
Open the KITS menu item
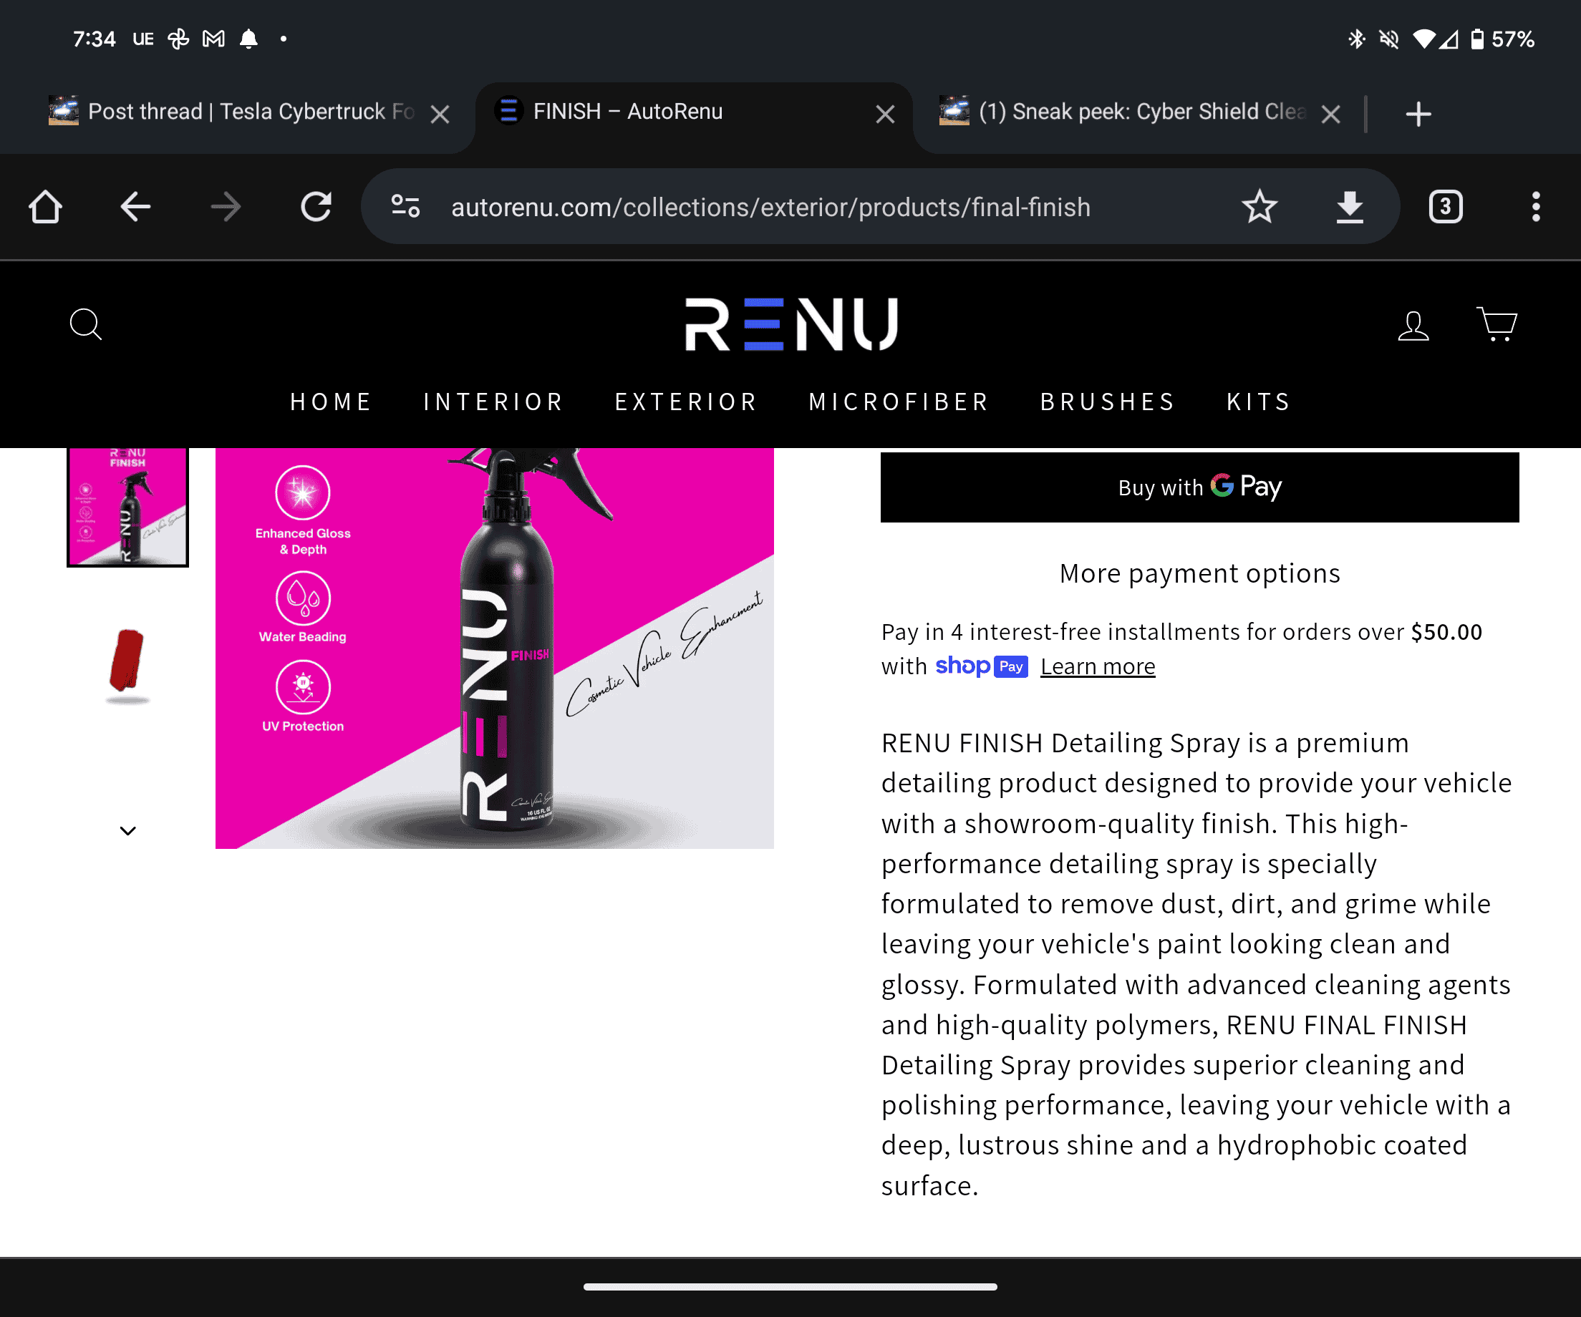click(1260, 402)
